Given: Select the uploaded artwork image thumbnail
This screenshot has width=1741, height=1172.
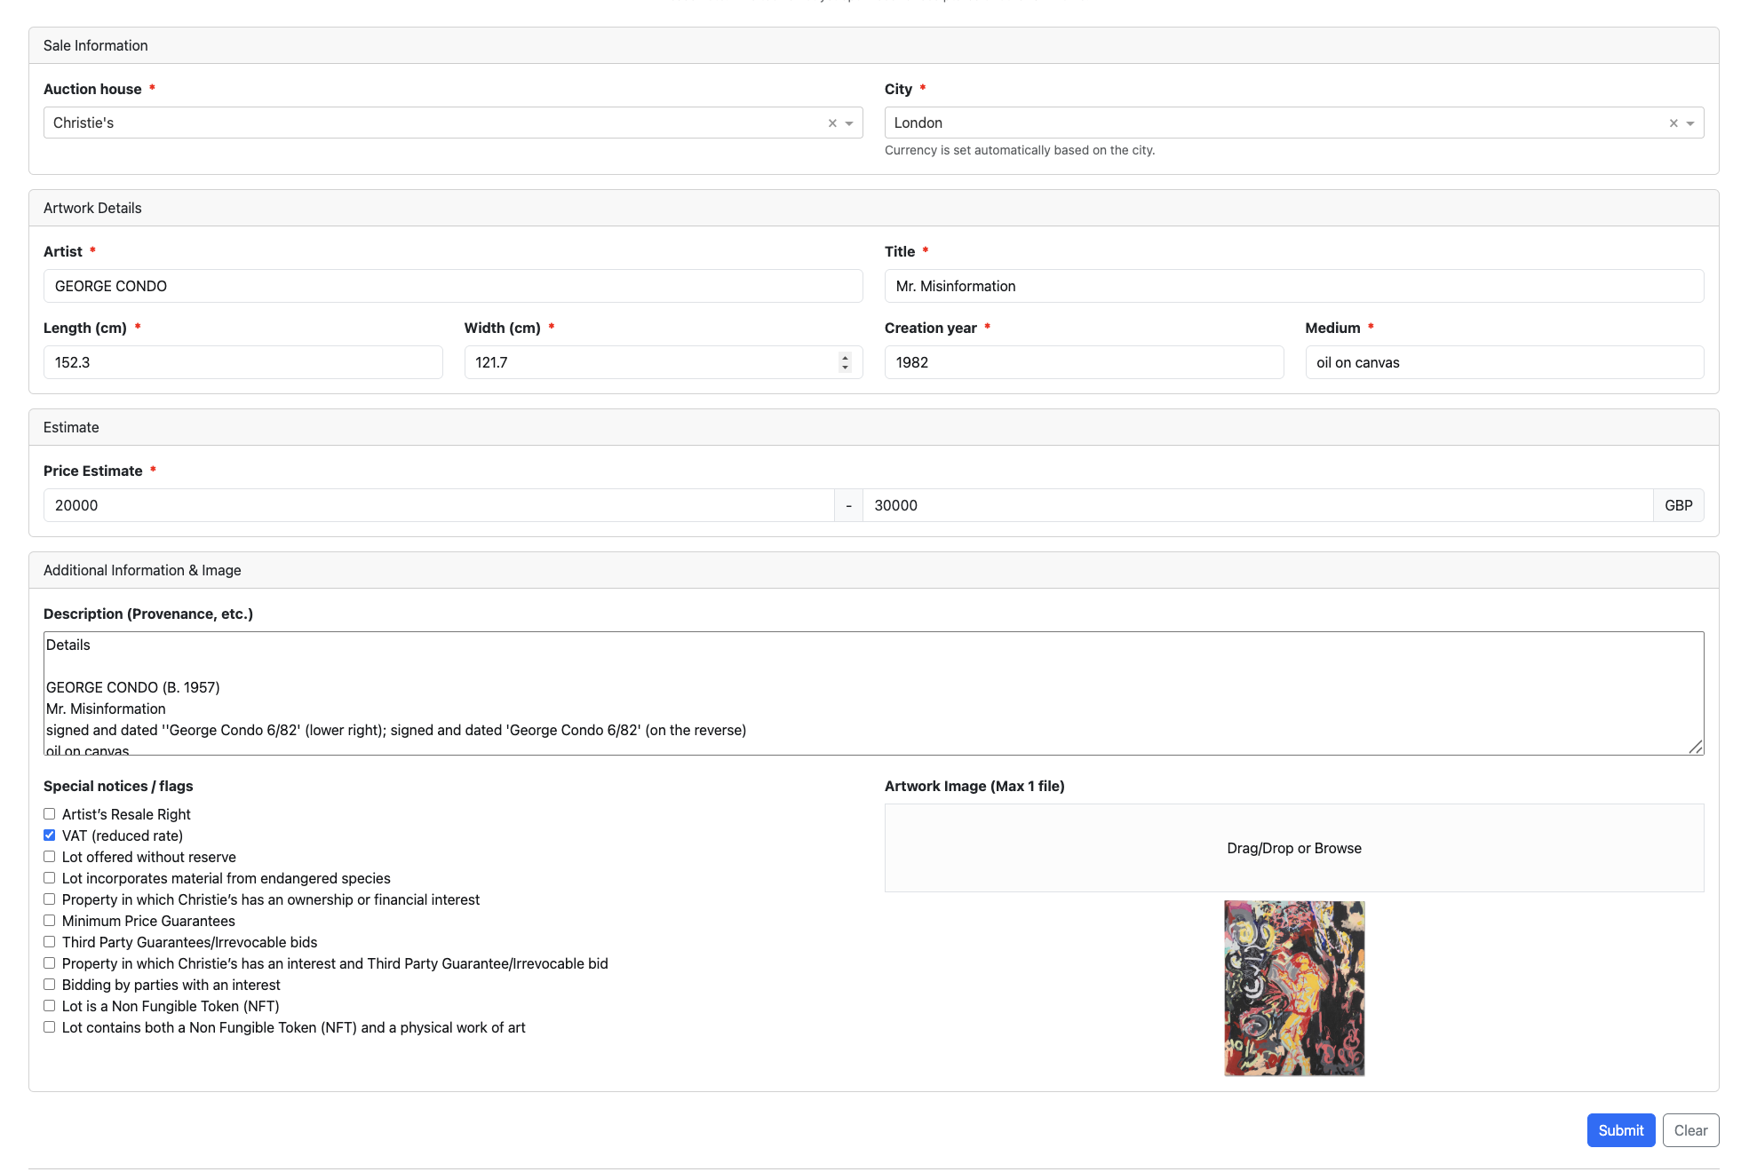Looking at the screenshot, I should 1293,987.
